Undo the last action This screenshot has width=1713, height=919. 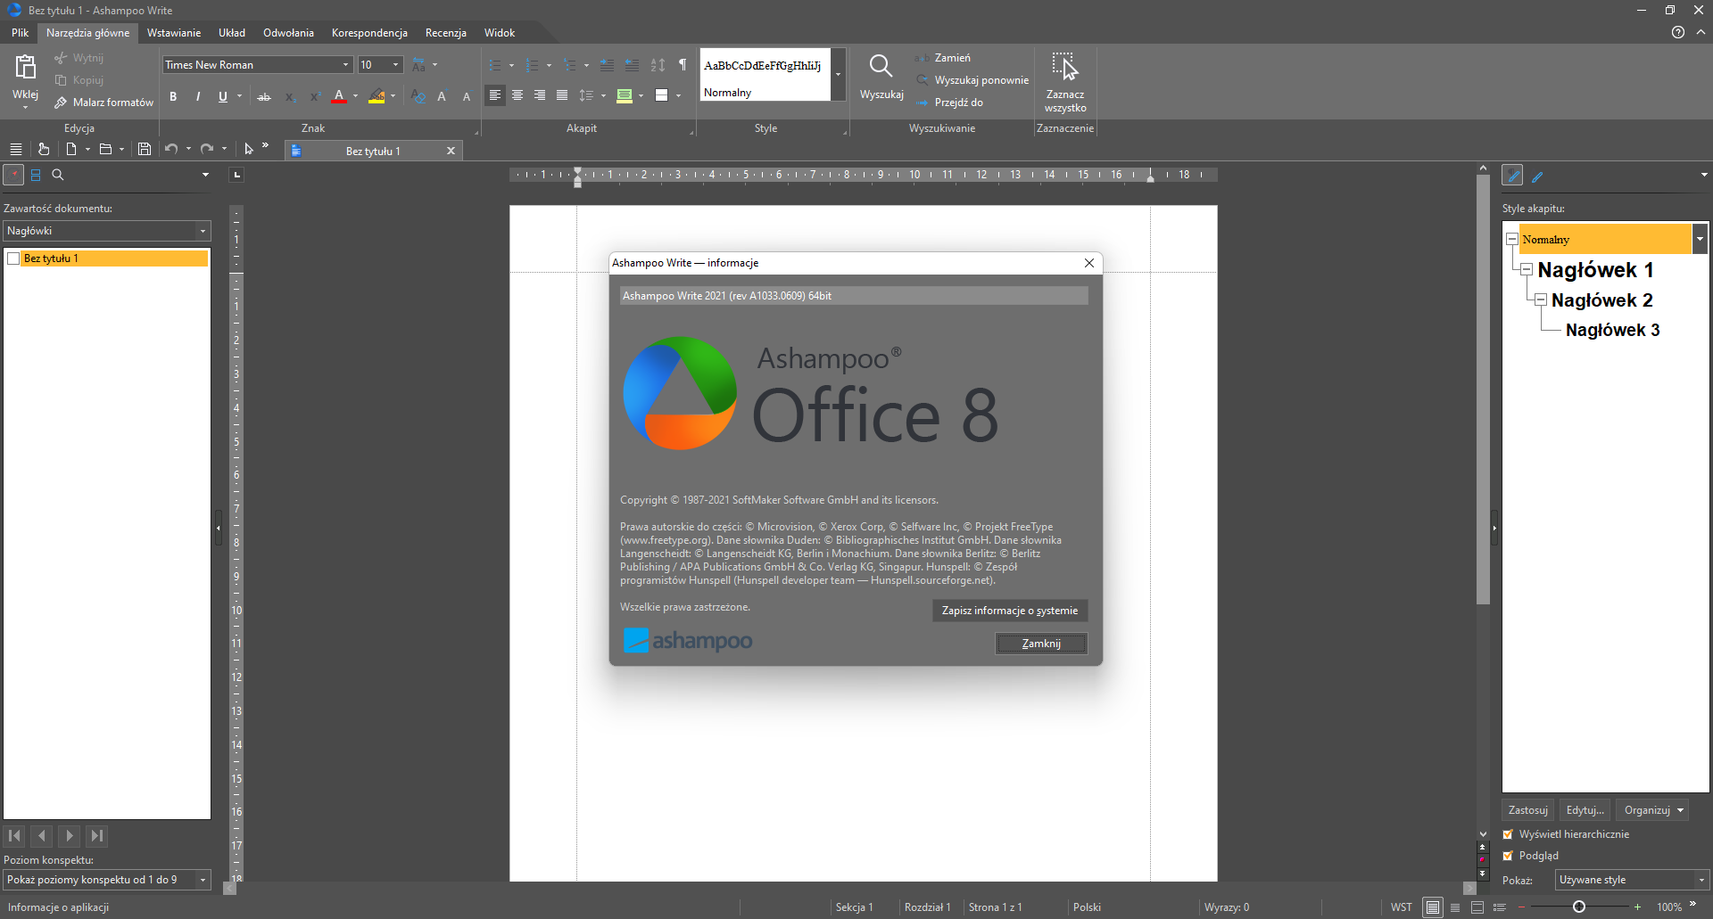click(x=171, y=149)
